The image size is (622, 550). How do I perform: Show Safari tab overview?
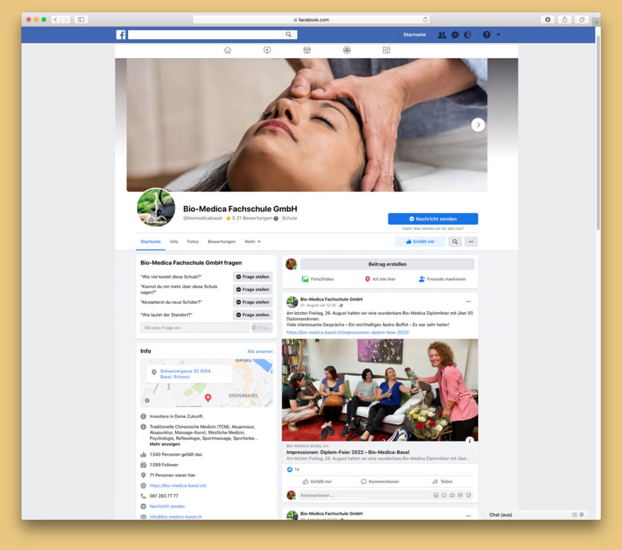(x=582, y=19)
